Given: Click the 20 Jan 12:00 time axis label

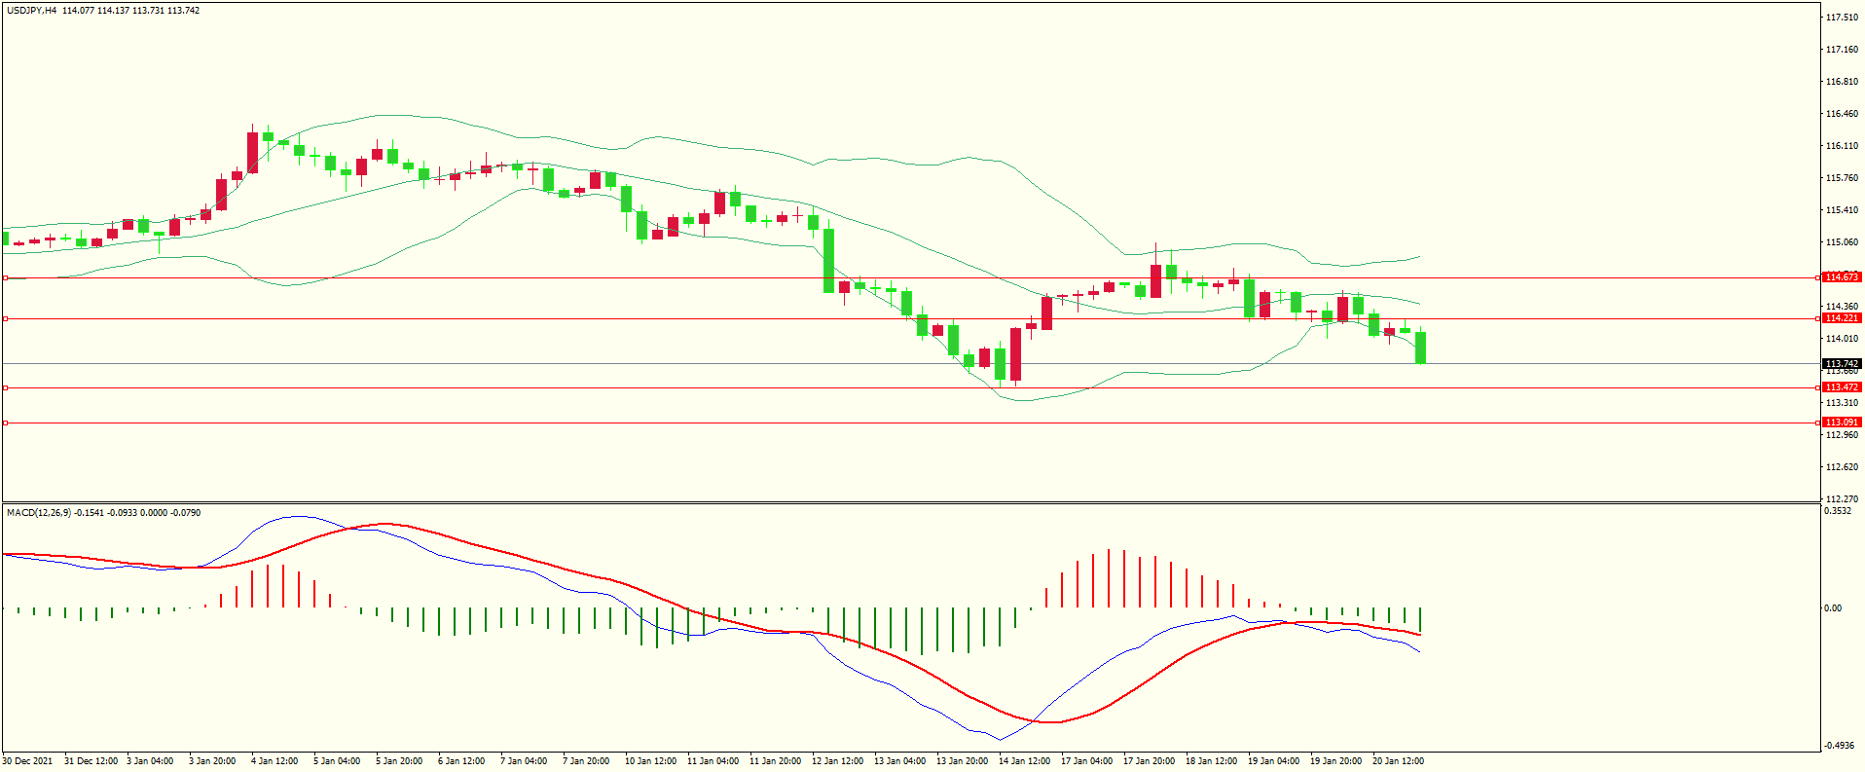Looking at the screenshot, I should (x=1398, y=761).
